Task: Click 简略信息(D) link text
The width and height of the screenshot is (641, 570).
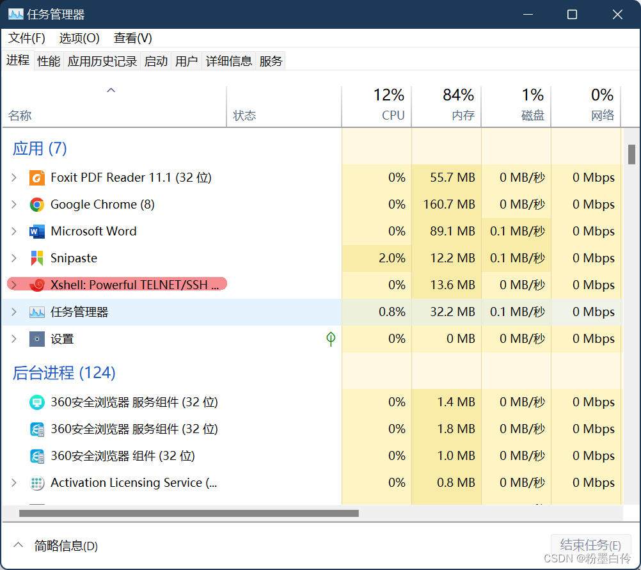Action: coord(66,546)
